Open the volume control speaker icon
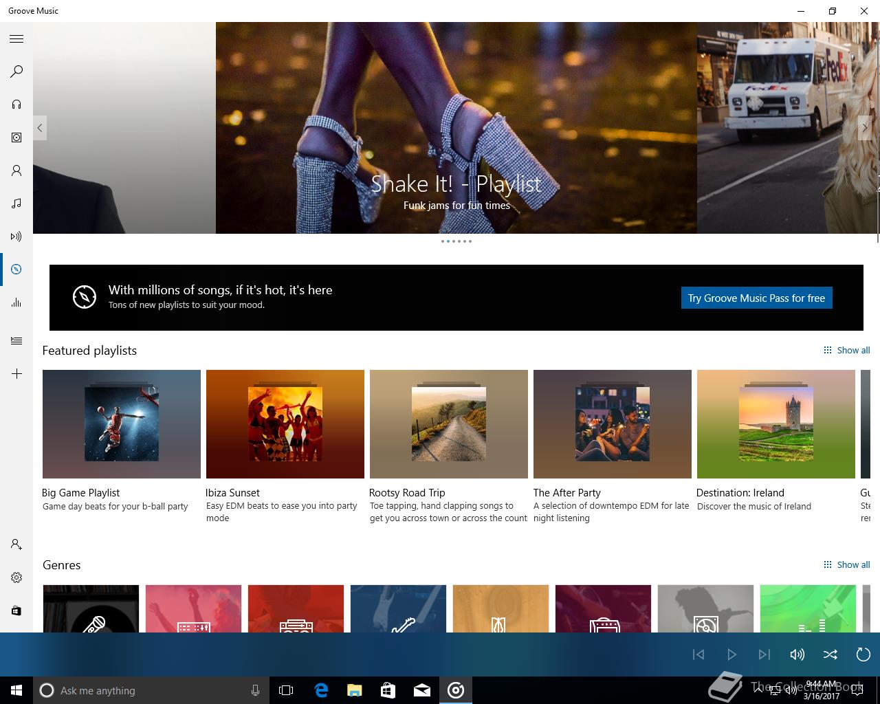This screenshot has width=880, height=704. [797, 654]
